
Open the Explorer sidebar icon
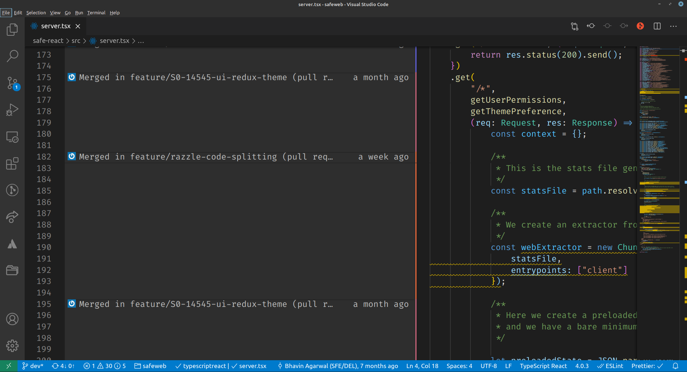pyautogui.click(x=12, y=30)
